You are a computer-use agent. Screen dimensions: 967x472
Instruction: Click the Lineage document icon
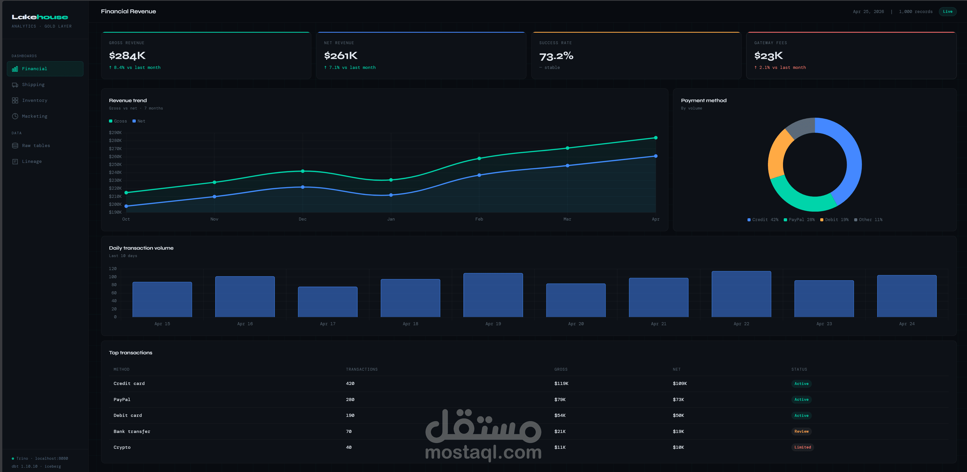(15, 162)
